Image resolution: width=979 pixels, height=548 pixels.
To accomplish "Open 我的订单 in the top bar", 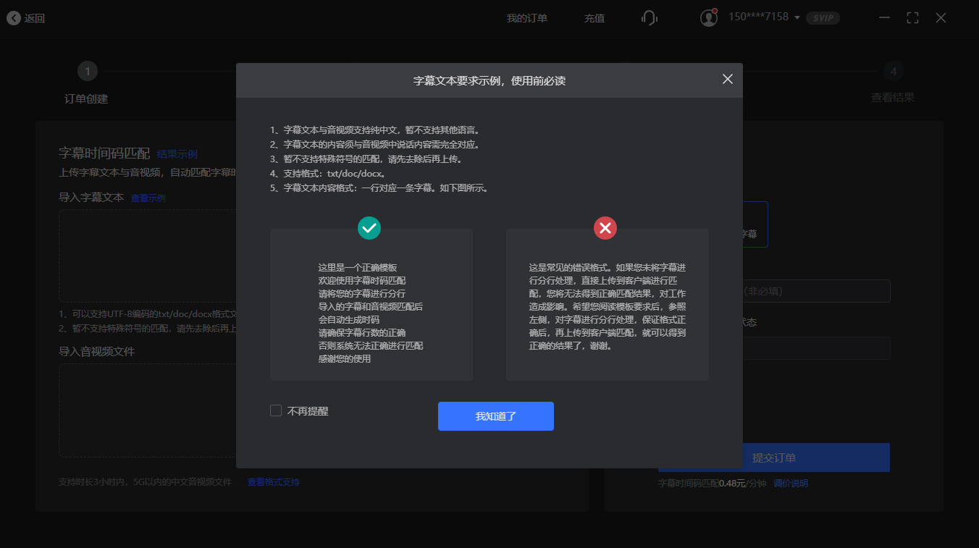I will (528, 18).
